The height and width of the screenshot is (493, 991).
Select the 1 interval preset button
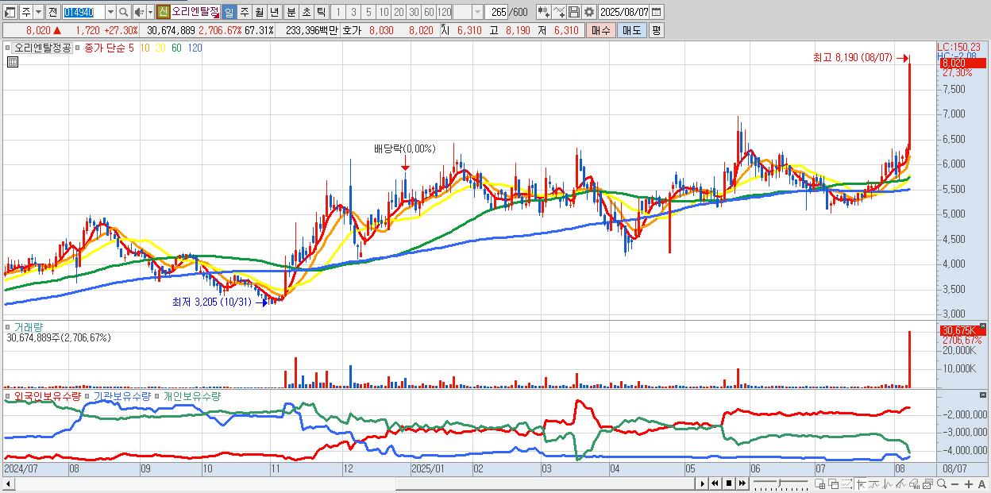click(x=337, y=13)
